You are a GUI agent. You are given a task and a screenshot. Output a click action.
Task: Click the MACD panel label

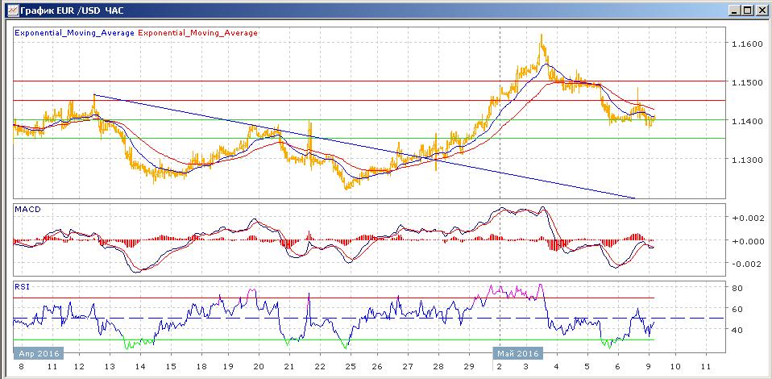28,210
